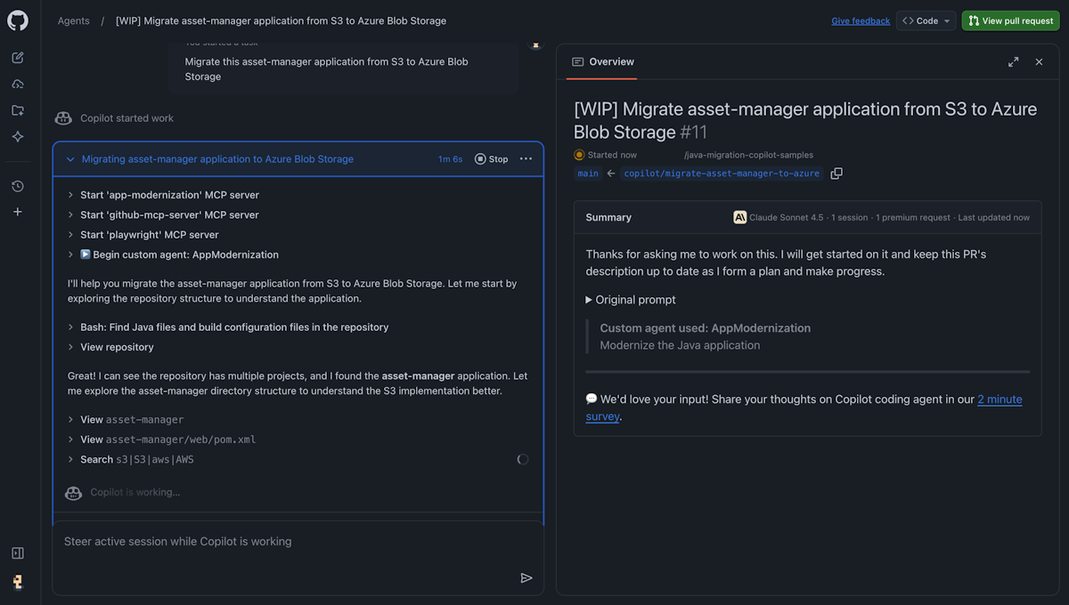Click the plus icon in left sidebar
1069x605 pixels.
tap(18, 212)
